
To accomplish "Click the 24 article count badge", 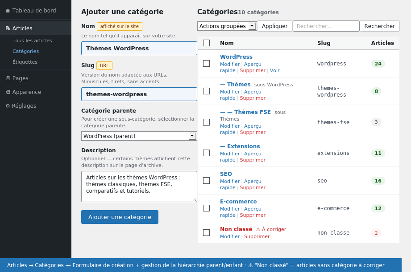I will (x=378, y=64).
